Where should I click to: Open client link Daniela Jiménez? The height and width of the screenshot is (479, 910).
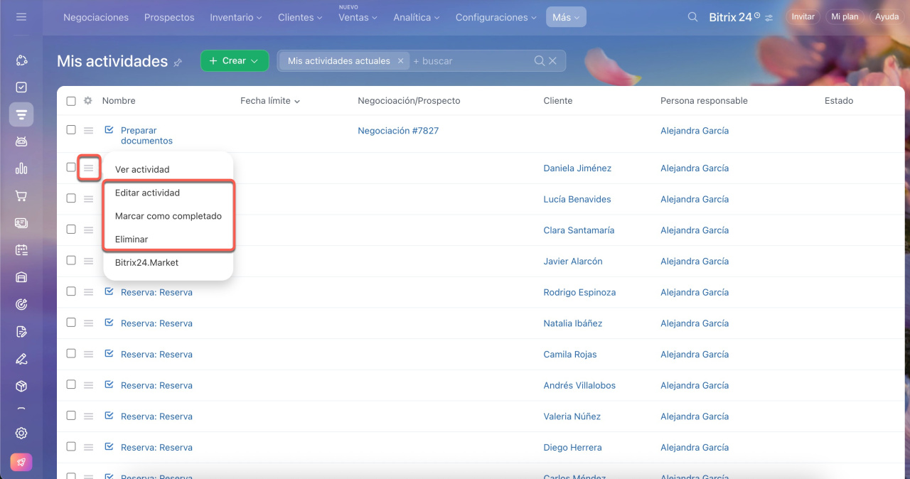click(x=577, y=168)
